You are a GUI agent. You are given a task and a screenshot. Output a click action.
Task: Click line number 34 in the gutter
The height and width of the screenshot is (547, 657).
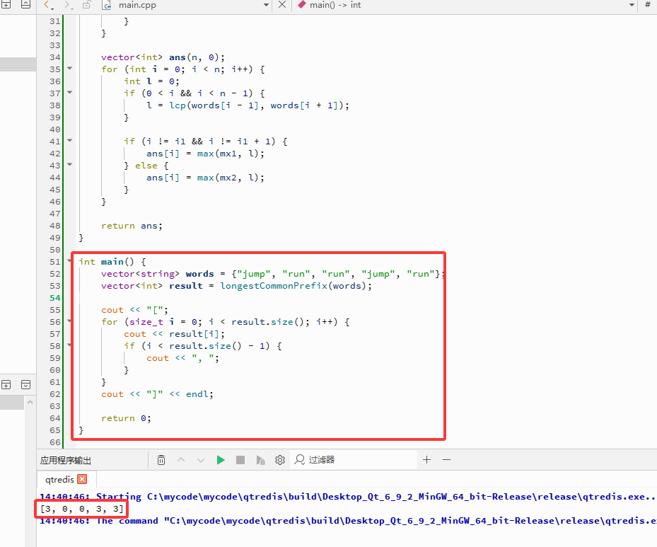click(x=55, y=57)
